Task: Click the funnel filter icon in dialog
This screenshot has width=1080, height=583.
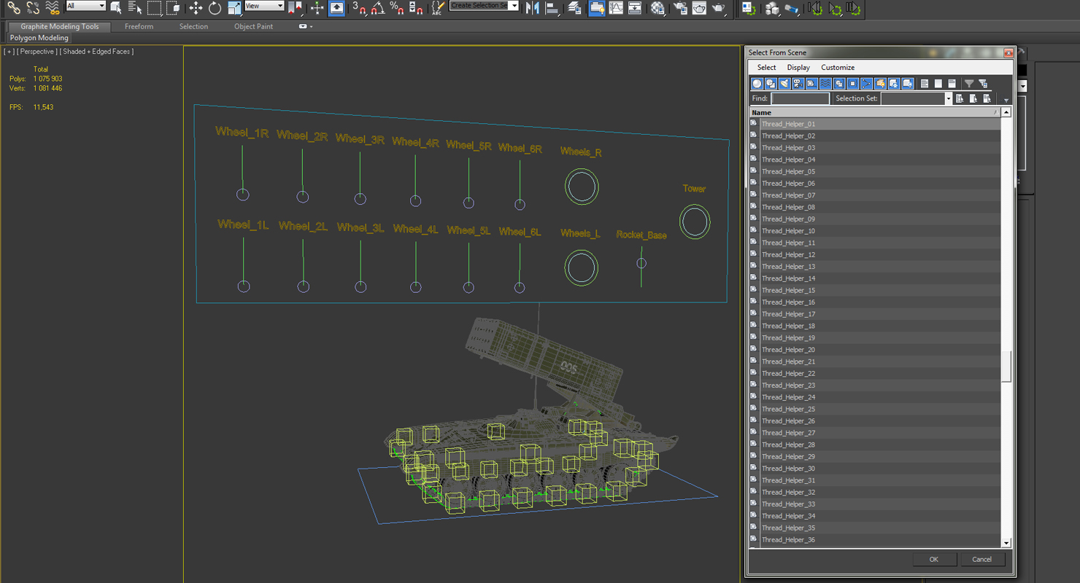Action: click(969, 84)
